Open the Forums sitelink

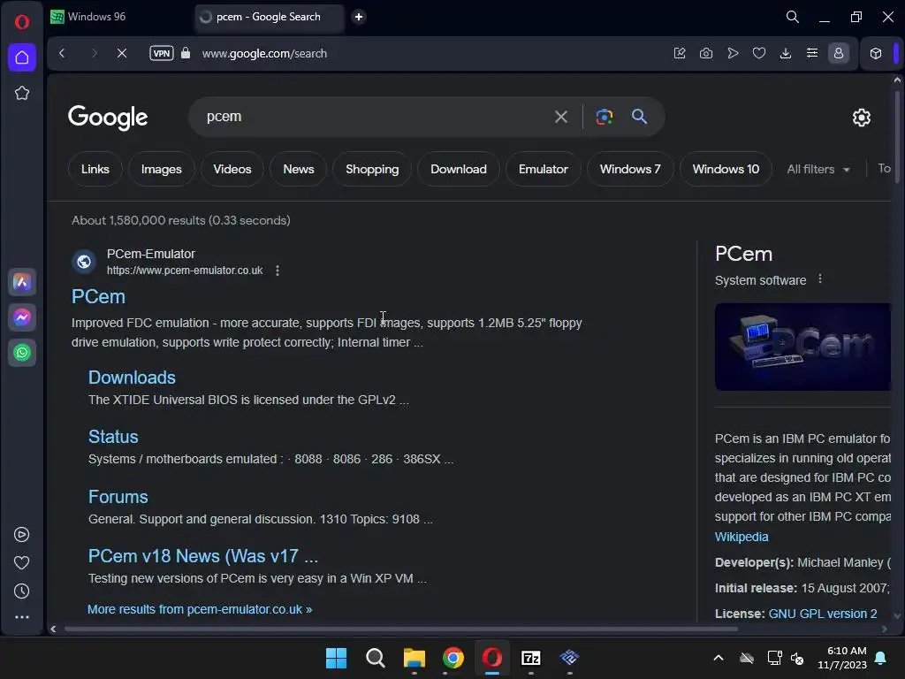tap(118, 497)
